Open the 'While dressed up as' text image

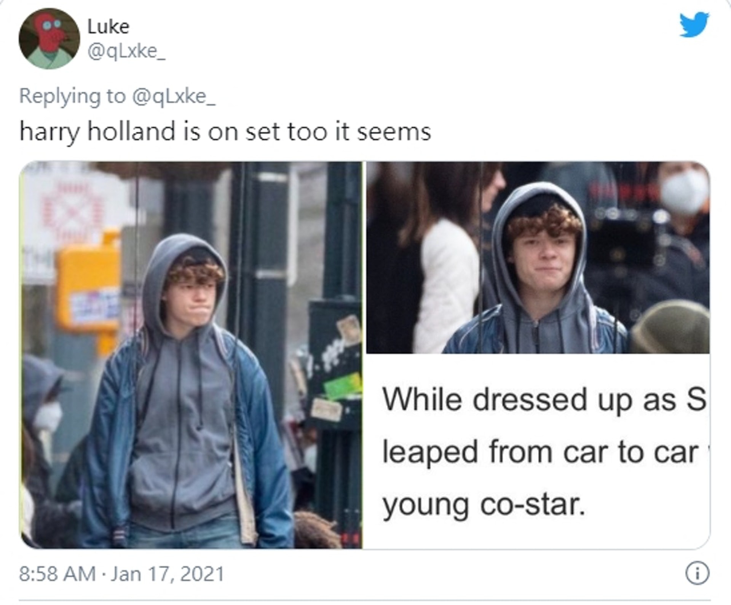tap(538, 452)
